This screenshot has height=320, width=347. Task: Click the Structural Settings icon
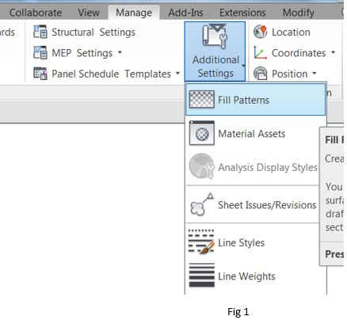40,32
